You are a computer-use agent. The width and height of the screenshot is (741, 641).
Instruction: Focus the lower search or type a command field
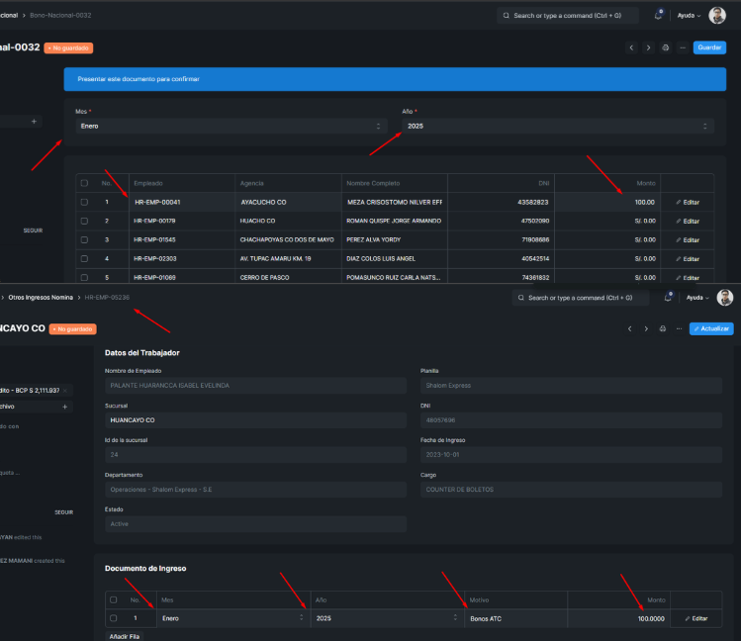click(581, 298)
